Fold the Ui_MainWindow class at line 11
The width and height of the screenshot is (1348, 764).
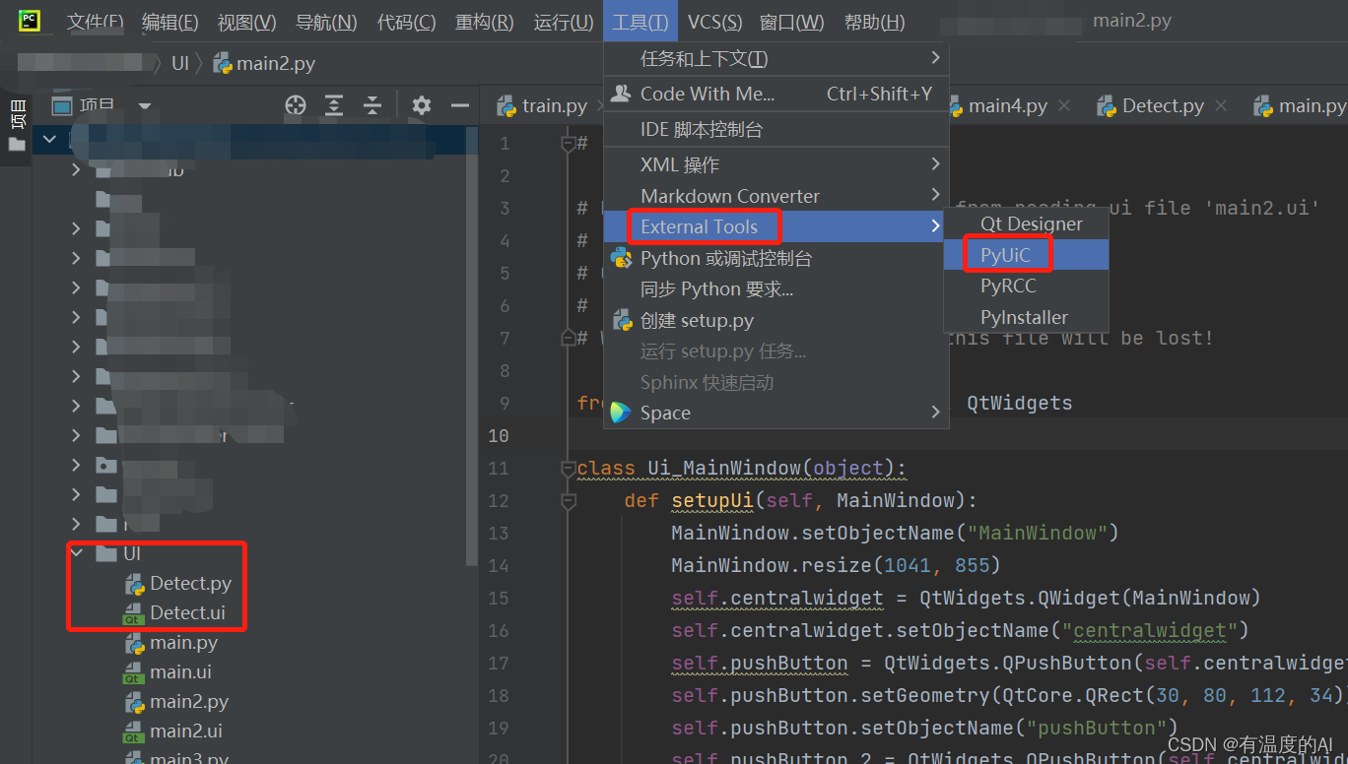coord(568,468)
